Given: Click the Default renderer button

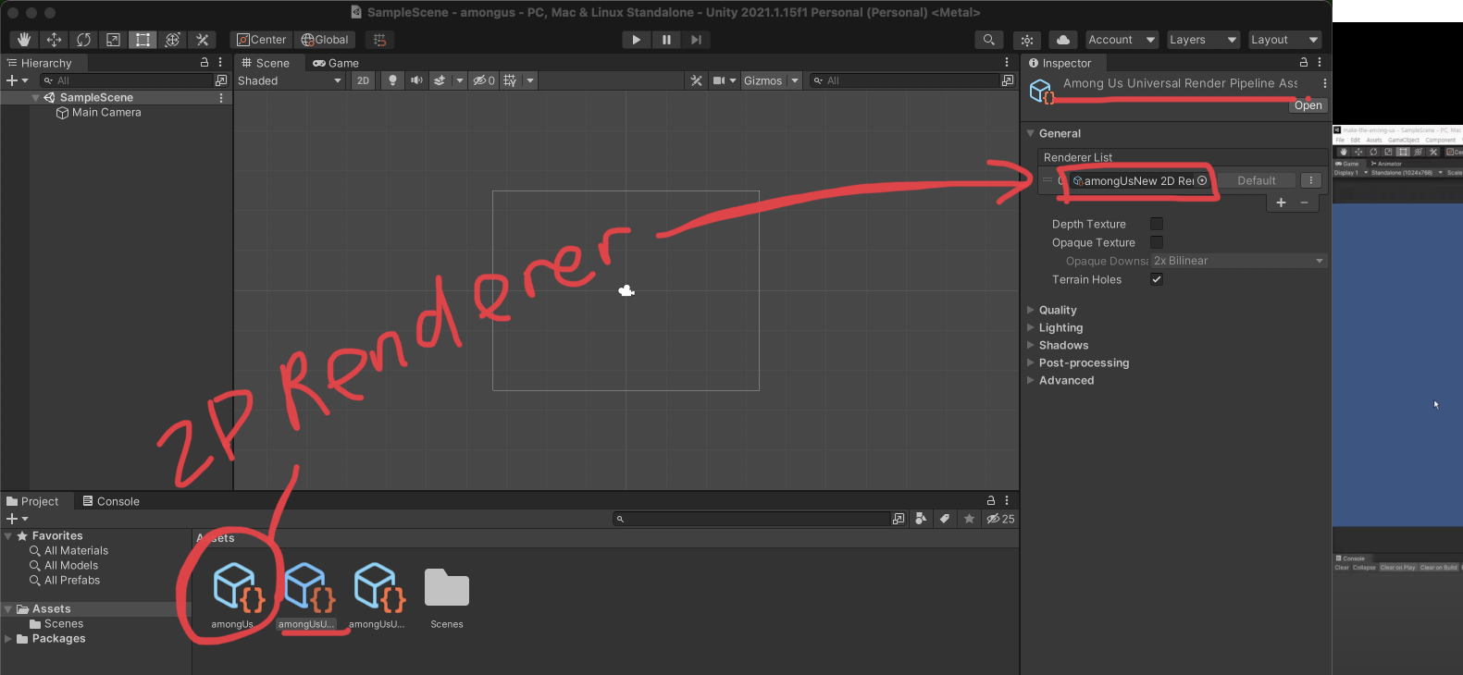Looking at the screenshot, I should pos(1257,180).
